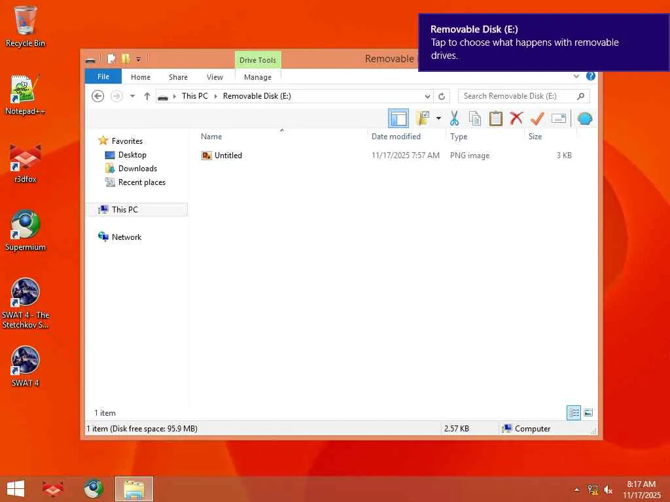Sort by the Type column header
The height and width of the screenshot is (502, 670).
[485, 137]
